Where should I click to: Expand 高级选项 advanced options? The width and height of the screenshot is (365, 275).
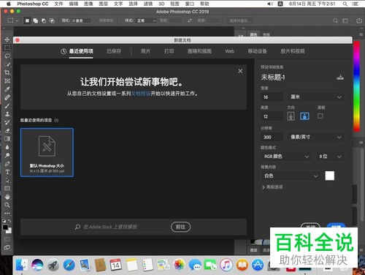click(272, 187)
